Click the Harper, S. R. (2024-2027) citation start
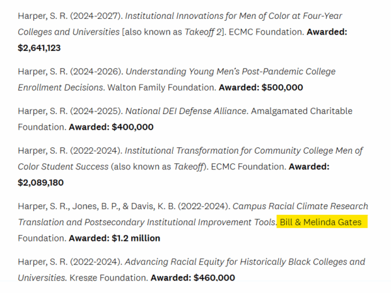Viewport: 391px width, 293px height. (x=70, y=16)
